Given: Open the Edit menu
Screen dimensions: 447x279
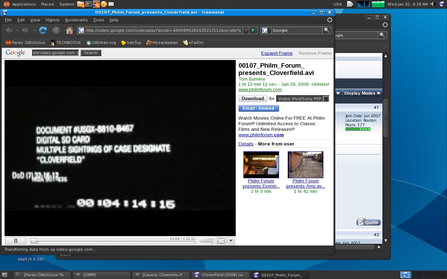Looking at the screenshot, I should 21,20.
